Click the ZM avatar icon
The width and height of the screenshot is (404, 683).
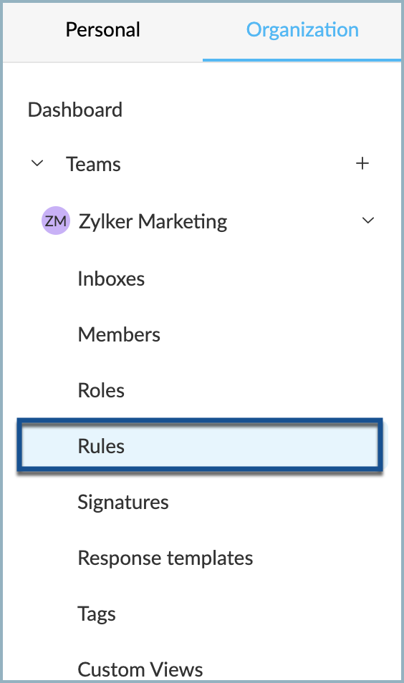pyautogui.click(x=56, y=221)
